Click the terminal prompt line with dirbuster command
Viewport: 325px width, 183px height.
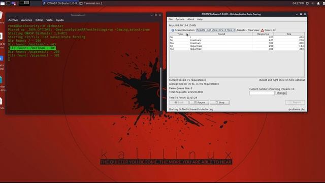tap(36, 26)
